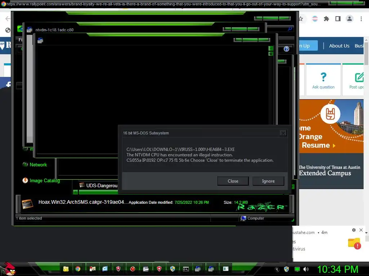
Task: Click the Sign Up button on RallyPoint
Action: (x=308, y=46)
